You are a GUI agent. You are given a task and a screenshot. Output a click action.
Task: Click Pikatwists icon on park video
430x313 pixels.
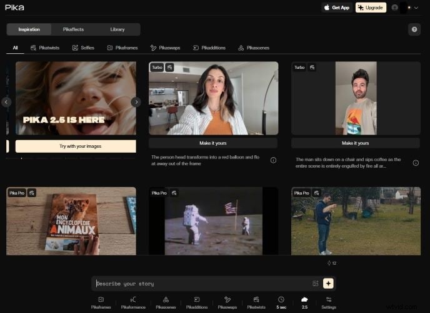[x=316, y=193]
